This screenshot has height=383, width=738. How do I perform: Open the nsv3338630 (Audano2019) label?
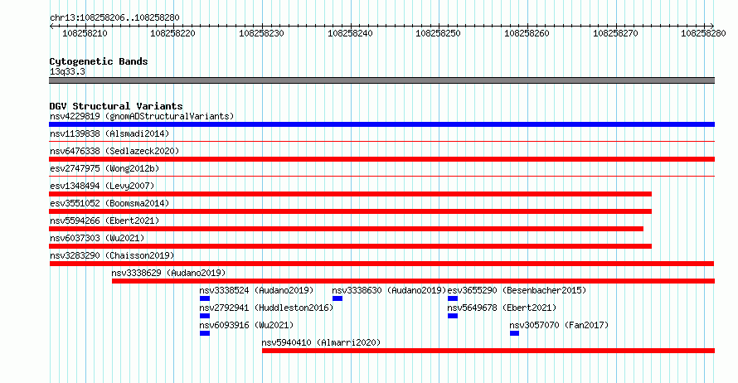point(389,290)
